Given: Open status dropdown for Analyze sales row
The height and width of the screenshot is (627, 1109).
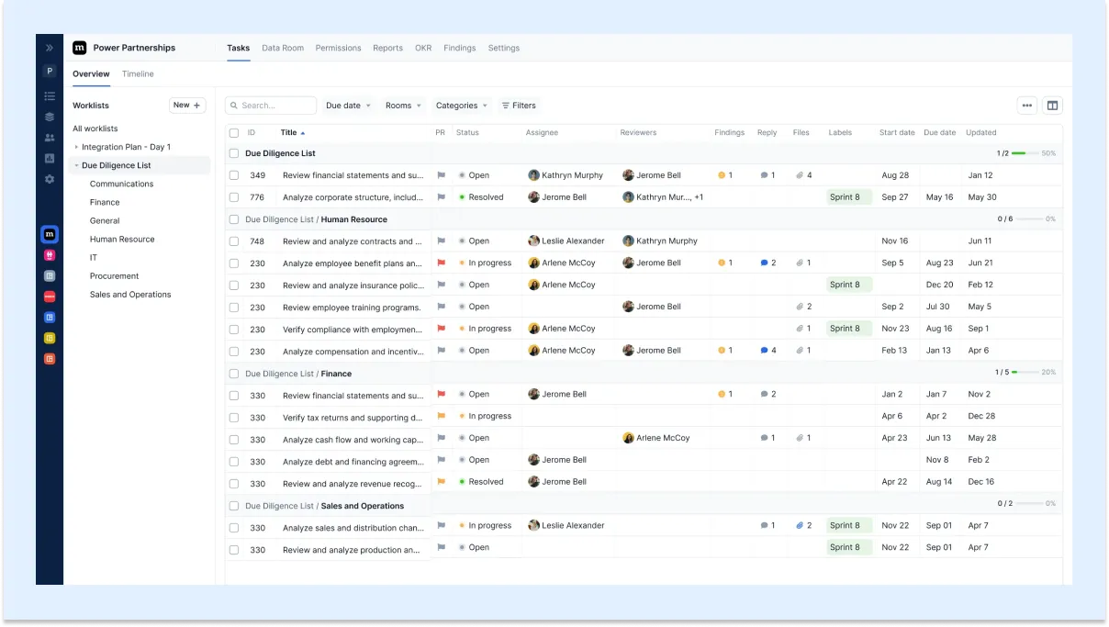Looking at the screenshot, I should pos(485,526).
